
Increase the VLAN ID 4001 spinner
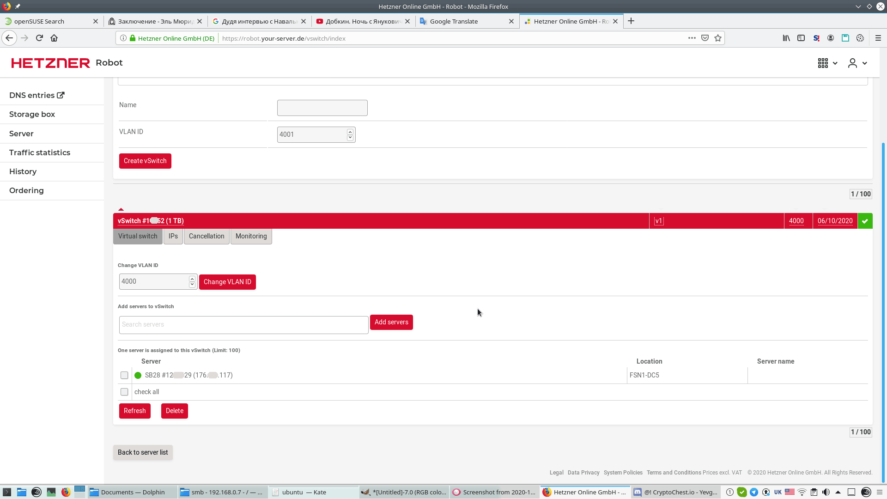click(x=350, y=132)
